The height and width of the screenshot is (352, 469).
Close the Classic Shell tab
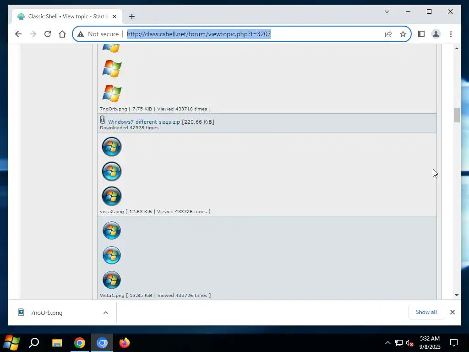pos(114,16)
